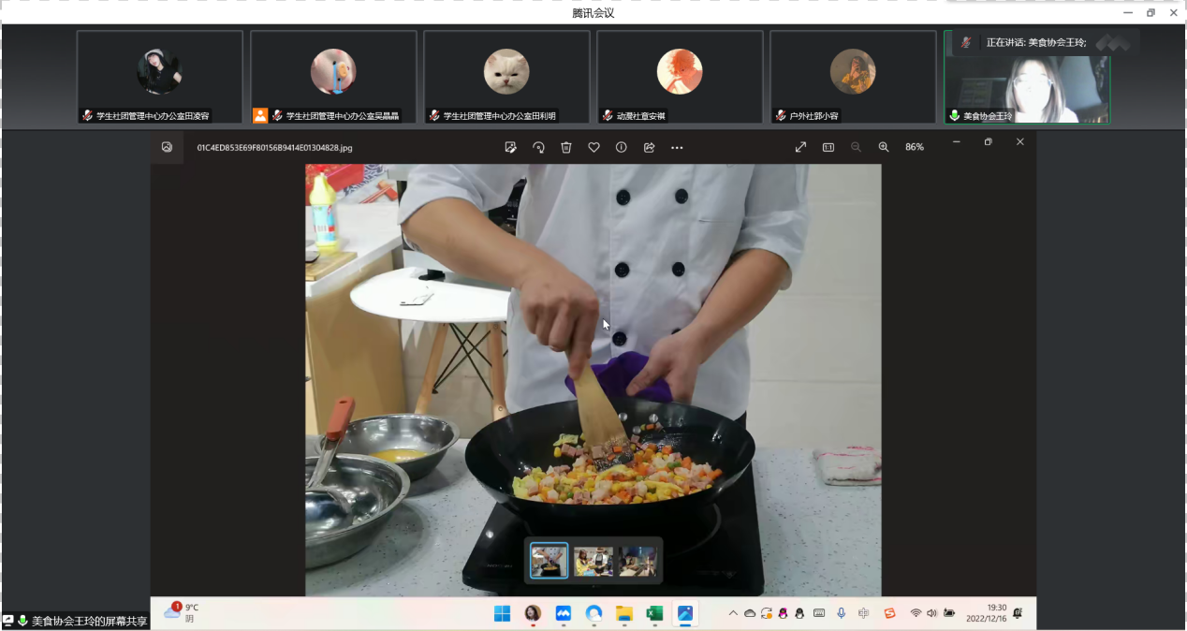Toggle actual size 1:1 view icon
This screenshot has height=631, width=1187.
tap(828, 147)
